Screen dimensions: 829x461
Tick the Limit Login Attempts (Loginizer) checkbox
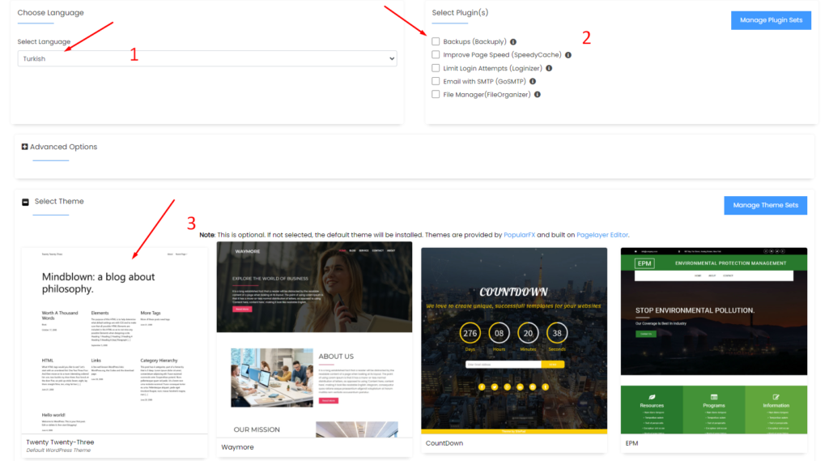pos(436,68)
